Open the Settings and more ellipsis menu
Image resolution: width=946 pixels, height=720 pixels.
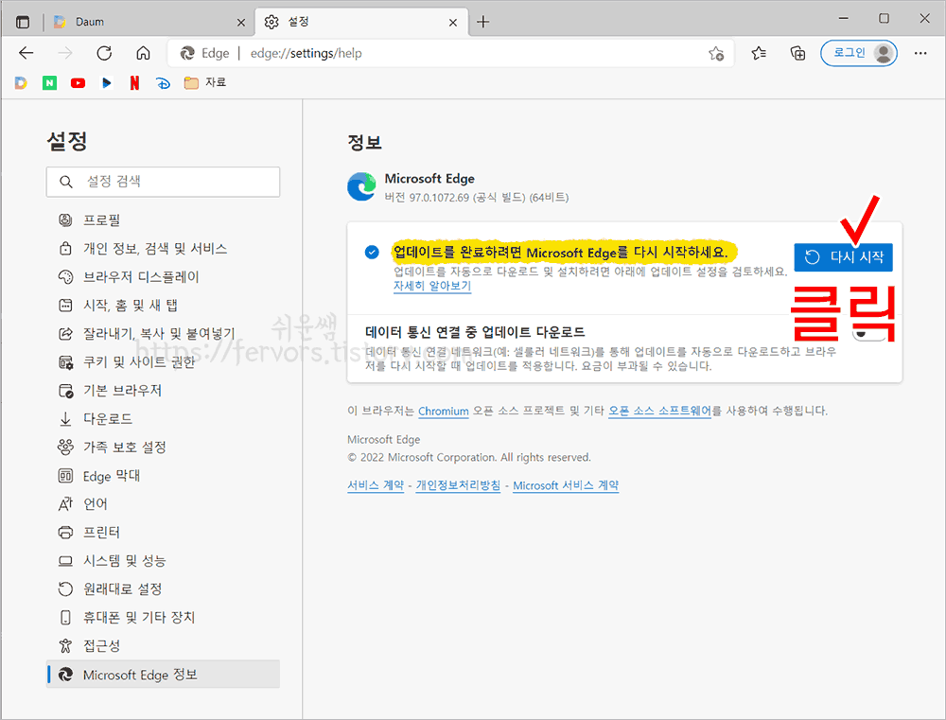pyautogui.click(x=920, y=53)
